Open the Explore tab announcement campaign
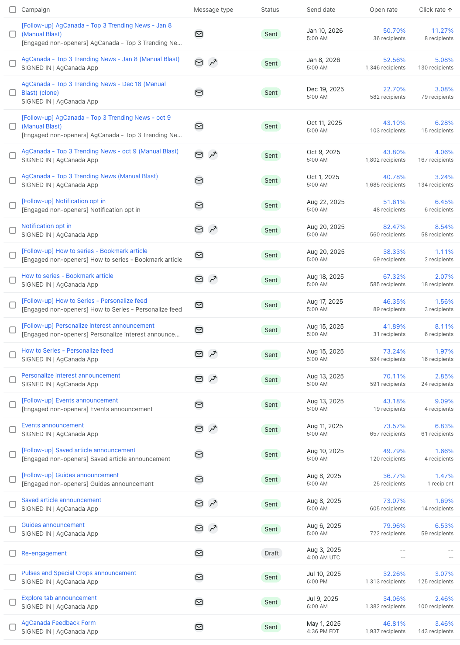Screen dimensions: 460x645 coord(59,598)
